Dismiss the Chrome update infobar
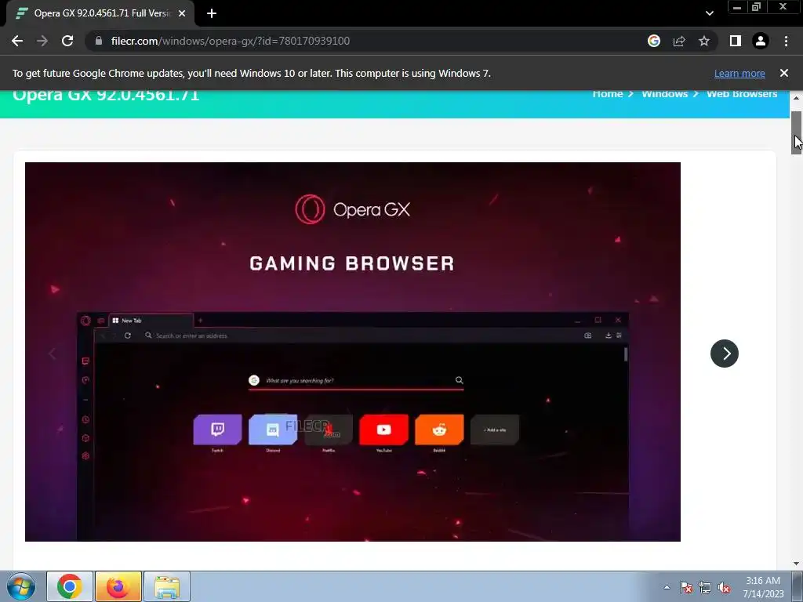Image resolution: width=803 pixels, height=602 pixels. pyautogui.click(x=784, y=73)
